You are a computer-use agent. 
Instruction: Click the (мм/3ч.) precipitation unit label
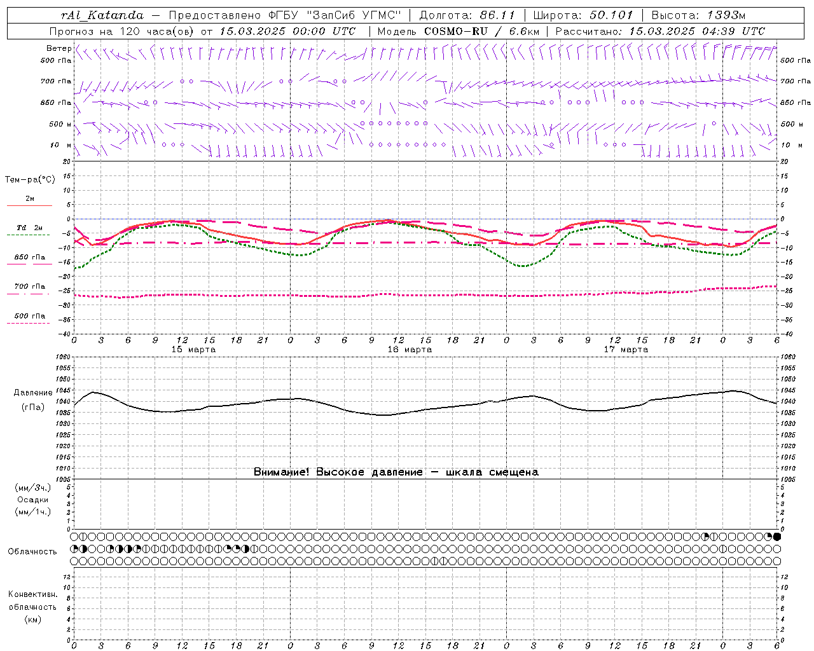coord(33,488)
